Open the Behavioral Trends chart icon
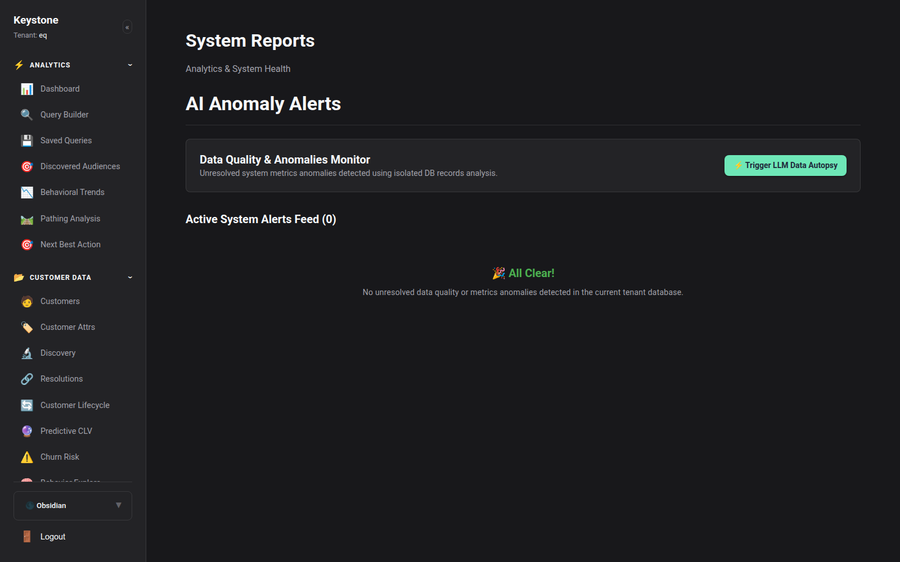 pyautogui.click(x=27, y=192)
